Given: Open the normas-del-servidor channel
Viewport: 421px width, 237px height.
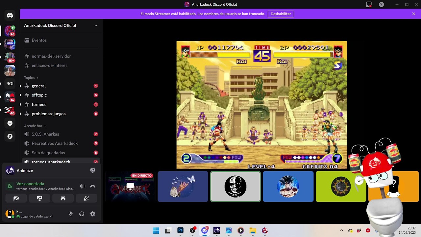Looking at the screenshot, I should pyautogui.click(x=61, y=56).
